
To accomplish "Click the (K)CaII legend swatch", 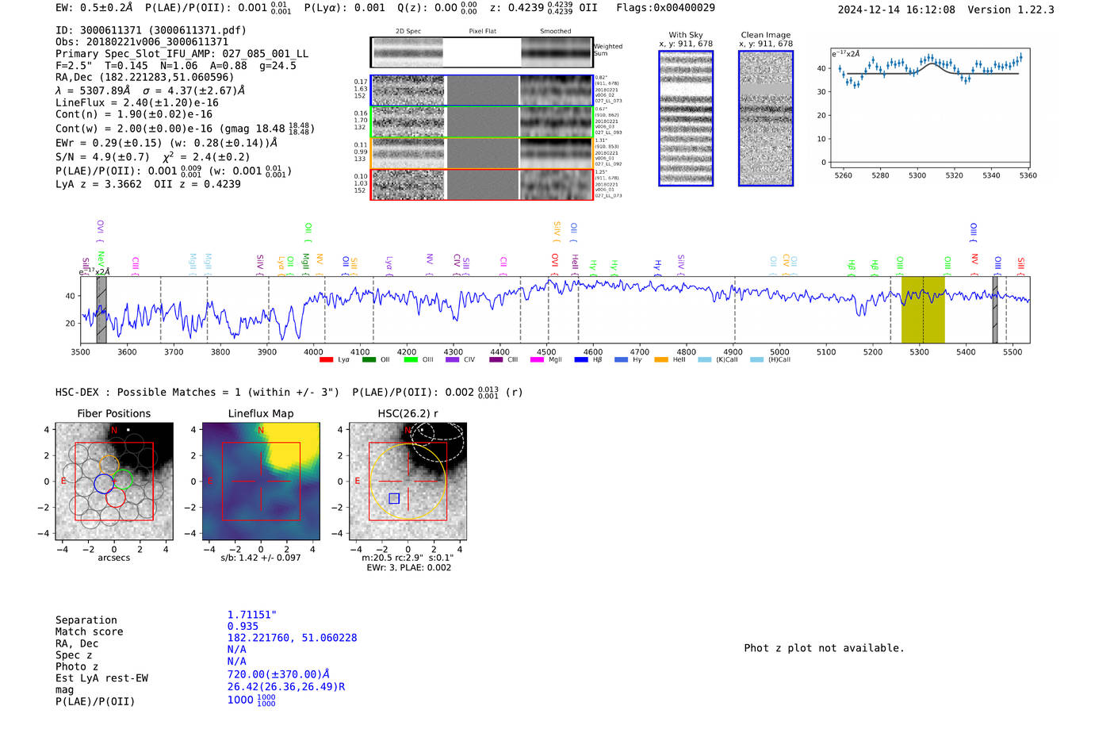I will click(x=705, y=360).
